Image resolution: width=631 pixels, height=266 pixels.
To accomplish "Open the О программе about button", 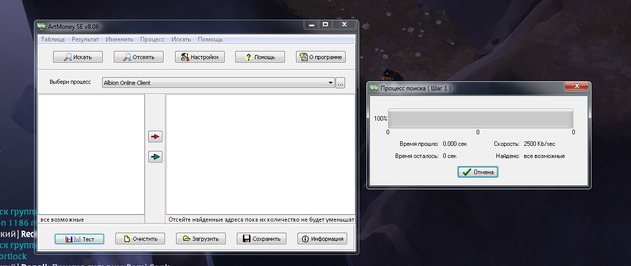I will click(321, 57).
